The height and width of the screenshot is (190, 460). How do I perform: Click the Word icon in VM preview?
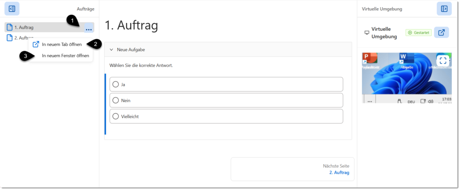[406, 58]
